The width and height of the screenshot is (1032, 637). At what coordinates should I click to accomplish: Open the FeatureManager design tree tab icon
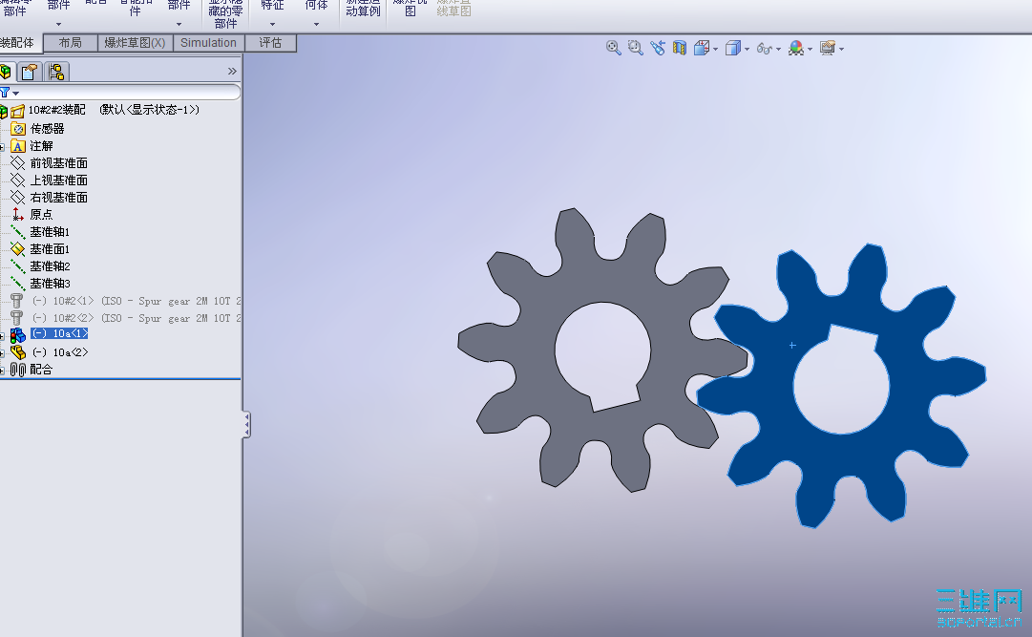tap(6, 71)
